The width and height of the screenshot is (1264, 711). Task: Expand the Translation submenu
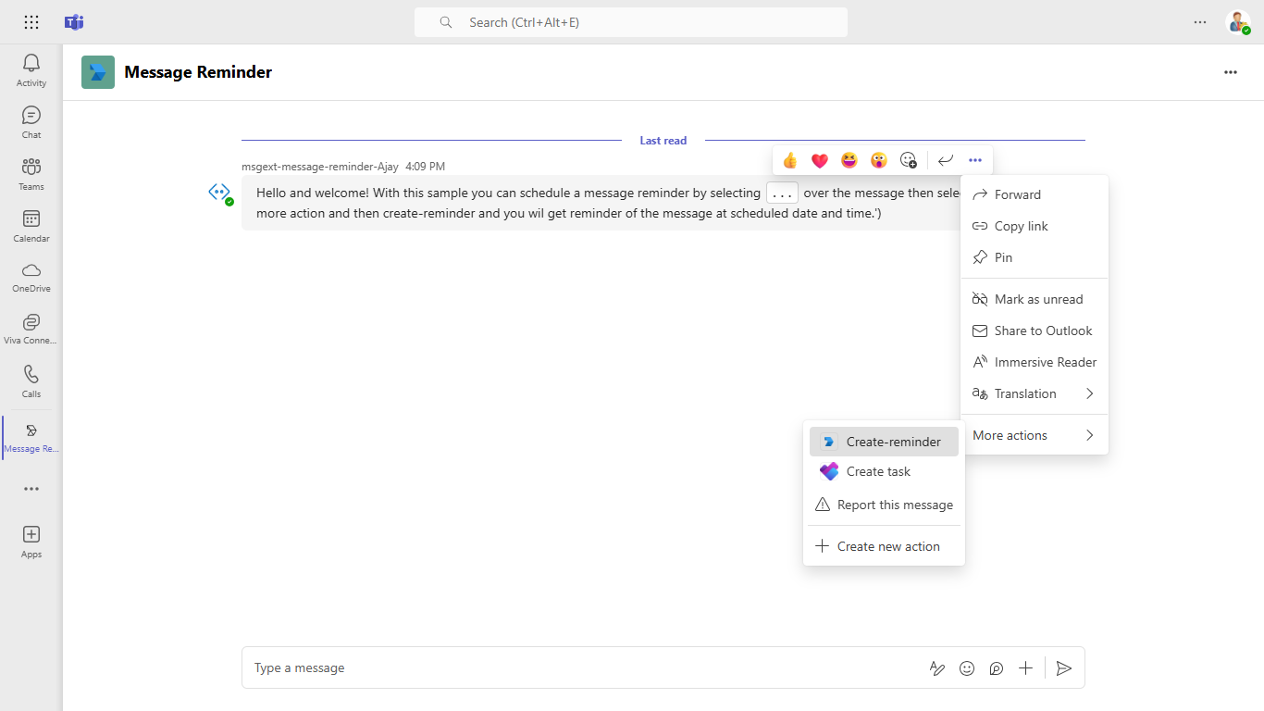point(1035,393)
